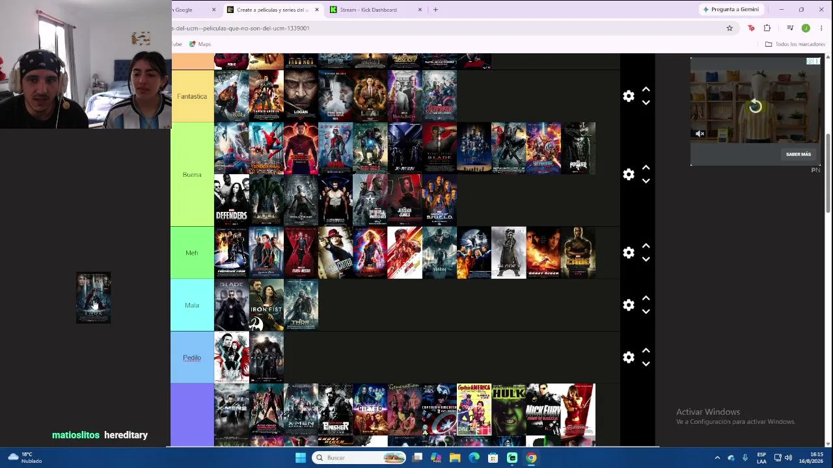Open settings gear for Fantastica tier
833x468 pixels.
(628, 96)
